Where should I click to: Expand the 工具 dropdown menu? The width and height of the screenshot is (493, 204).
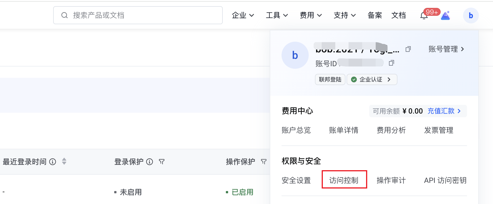tap(277, 15)
